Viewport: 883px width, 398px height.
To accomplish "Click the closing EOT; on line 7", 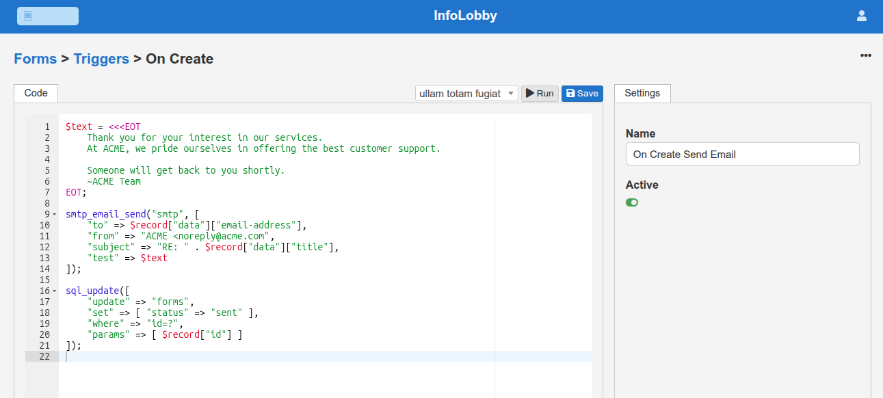I will tap(76, 192).
